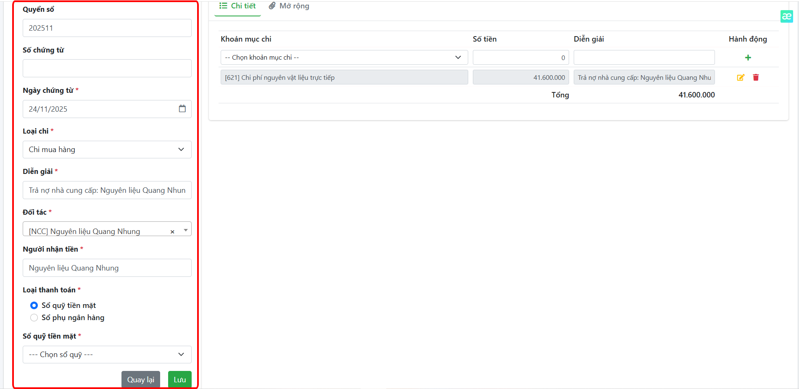Click the empty Số tiền input in new row
This screenshot has height=389, width=799.
[520, 58]
